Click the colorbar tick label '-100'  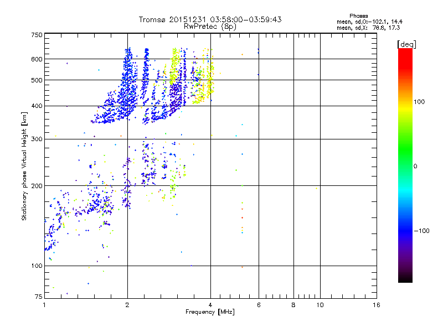422,231
